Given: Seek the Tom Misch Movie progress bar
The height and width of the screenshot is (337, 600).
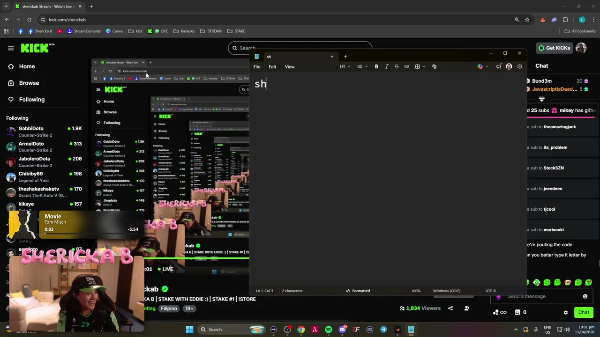Looking at the screenshot, I should click(x=91, y=234).
